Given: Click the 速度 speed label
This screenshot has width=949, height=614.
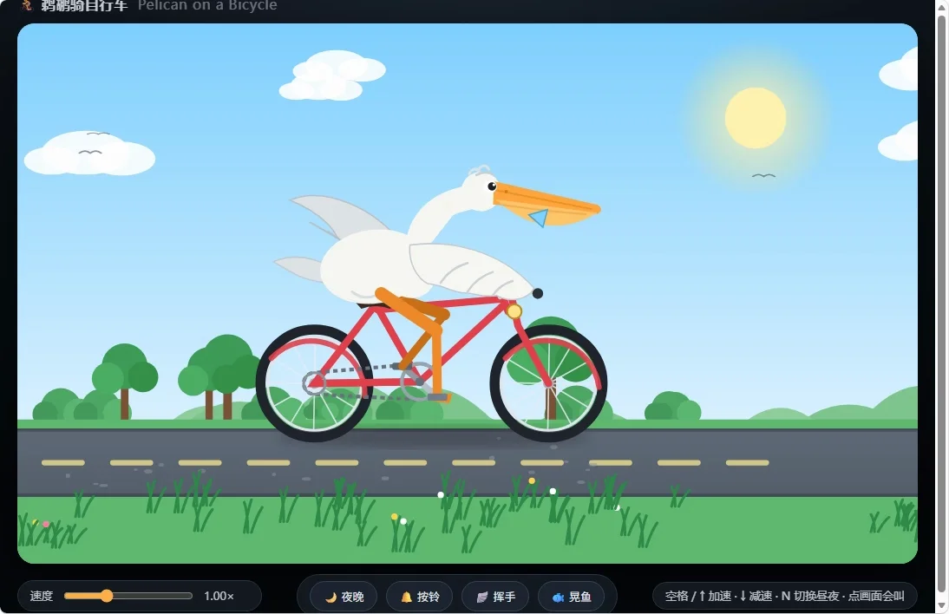Looking at the screenshot, I should coord(42,596).
